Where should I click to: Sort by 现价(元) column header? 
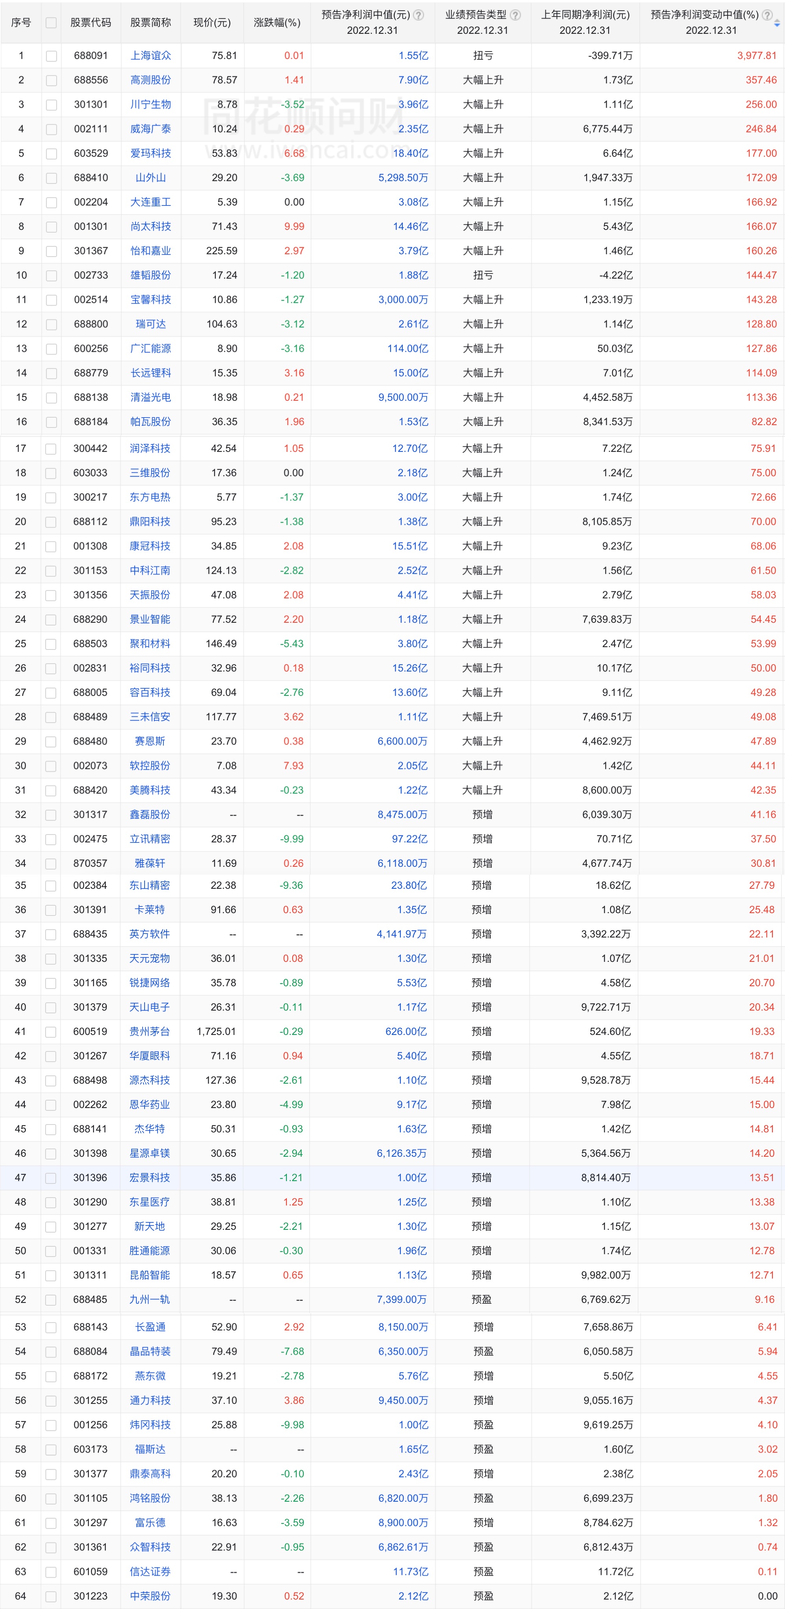pyautogui.click(x=212, y=22)
